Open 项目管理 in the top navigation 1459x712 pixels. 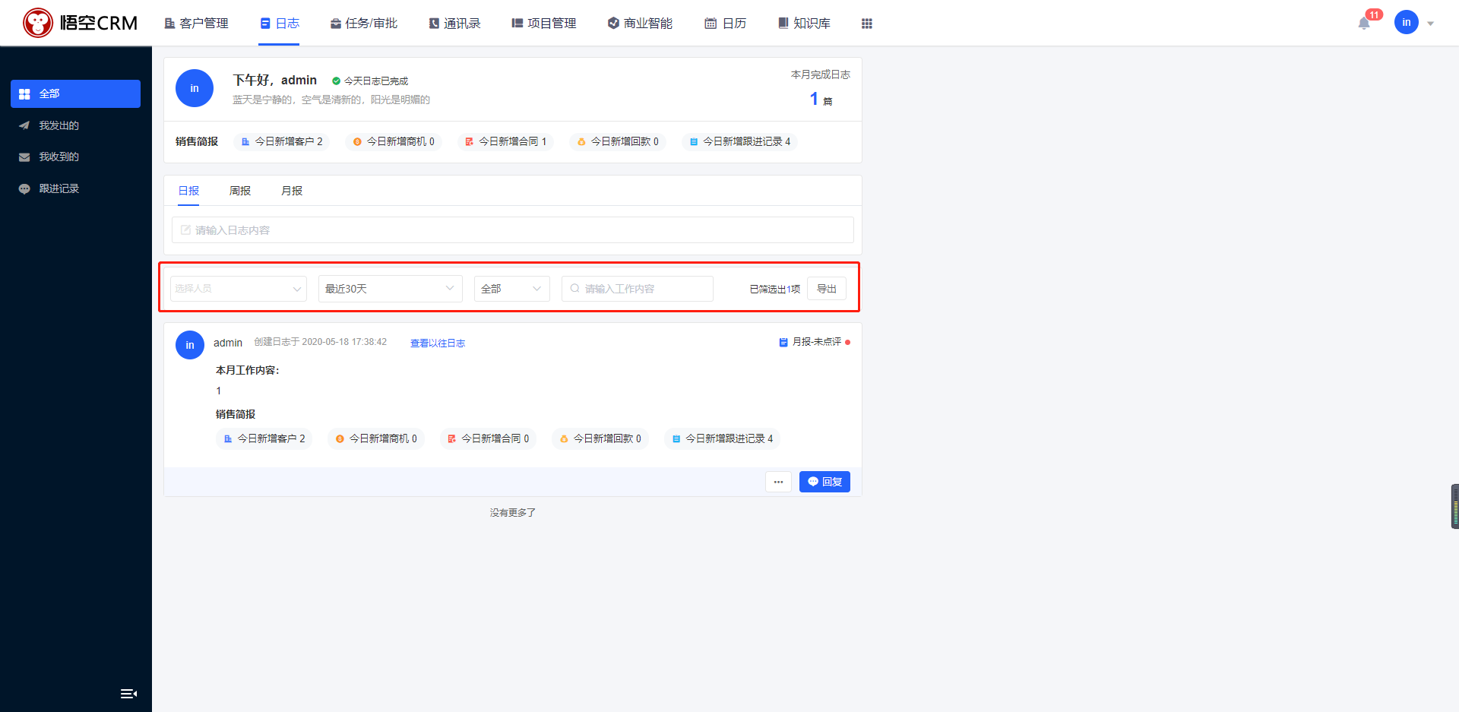tap(544, 24)
